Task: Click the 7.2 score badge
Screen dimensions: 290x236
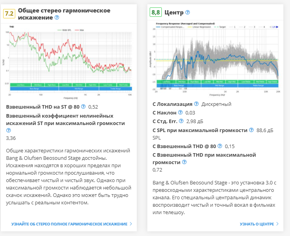Action: pos(9,13)
